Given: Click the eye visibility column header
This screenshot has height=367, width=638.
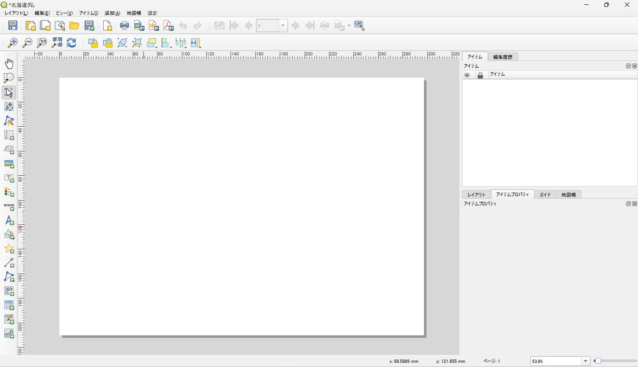Looking at the screenshot, I should click(x=467, y=75).
